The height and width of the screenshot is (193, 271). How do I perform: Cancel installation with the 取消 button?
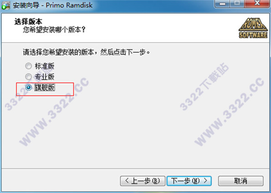241,181
